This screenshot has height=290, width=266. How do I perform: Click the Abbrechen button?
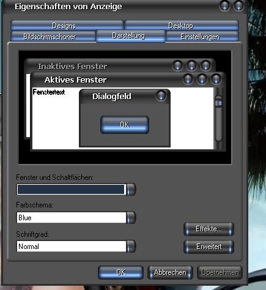[170, 272]
